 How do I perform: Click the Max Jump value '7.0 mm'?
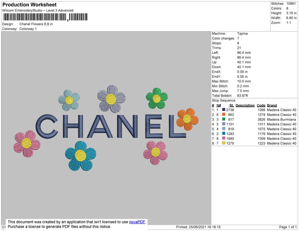243,91
